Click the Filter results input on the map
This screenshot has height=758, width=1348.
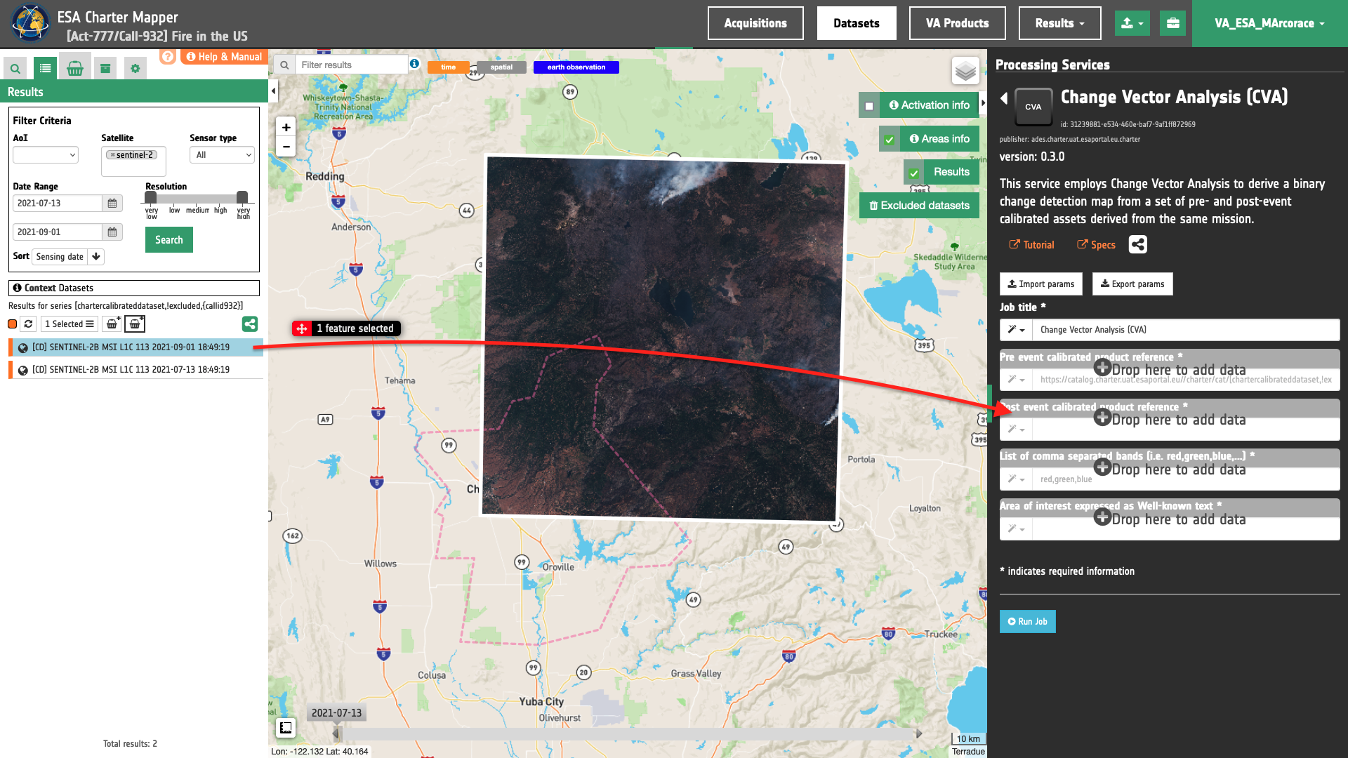point(351,65)
